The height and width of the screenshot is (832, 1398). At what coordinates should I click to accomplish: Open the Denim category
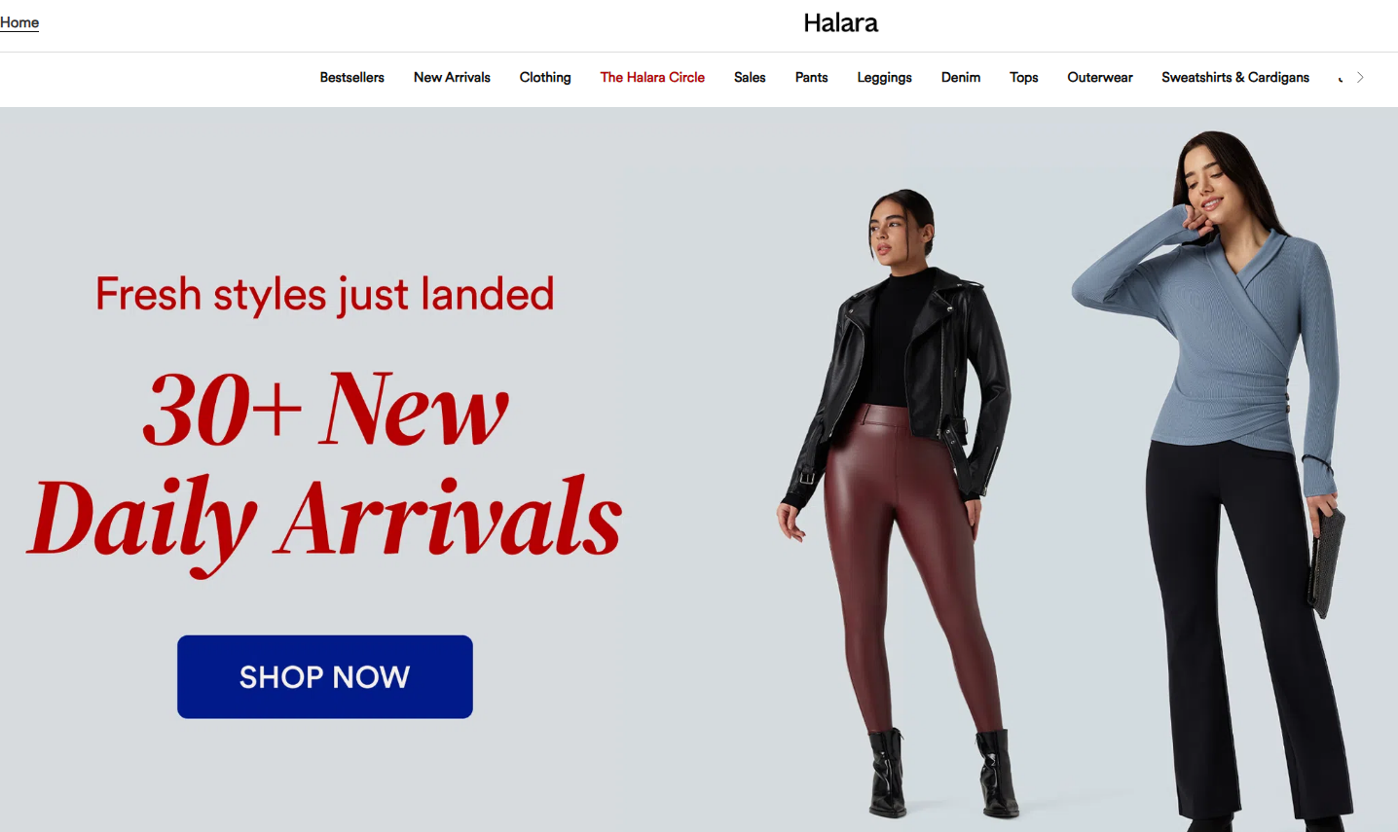(961, 77)
